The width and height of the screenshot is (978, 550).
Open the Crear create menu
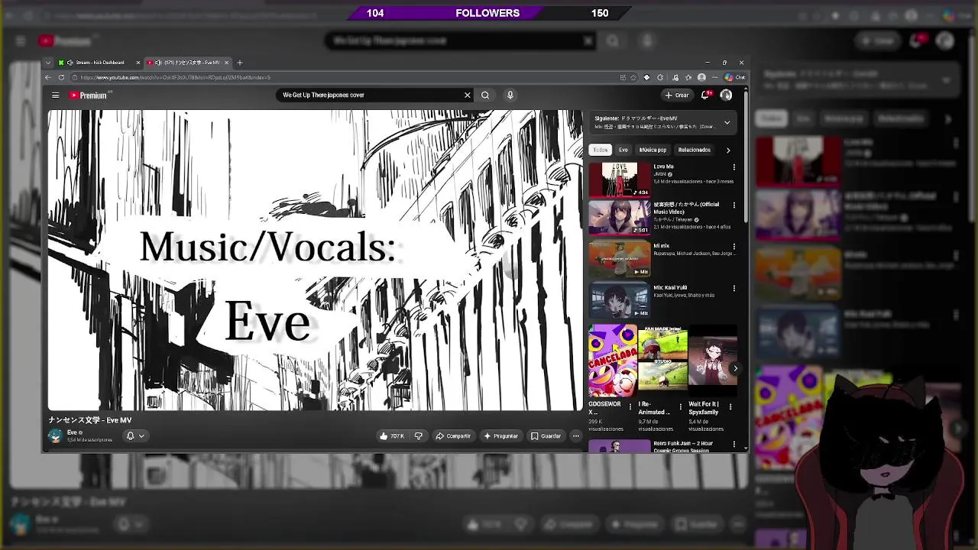click(x=677, y=95)
